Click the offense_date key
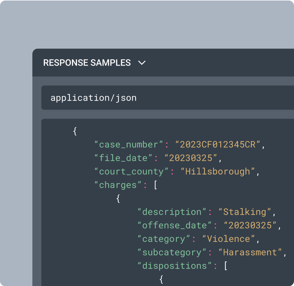The height and width of the screenshot is (286, 294). pos(174,225)
